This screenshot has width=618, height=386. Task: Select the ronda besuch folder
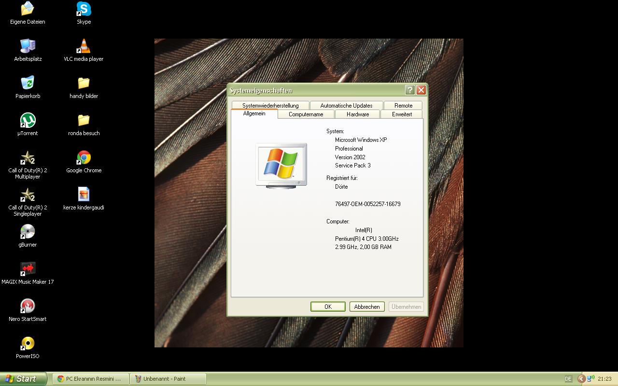click(84, 124)
